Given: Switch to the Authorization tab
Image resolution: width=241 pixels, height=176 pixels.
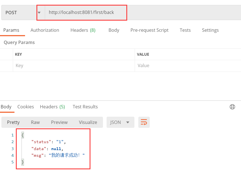Looking at the screenshot, I should 45,30.
